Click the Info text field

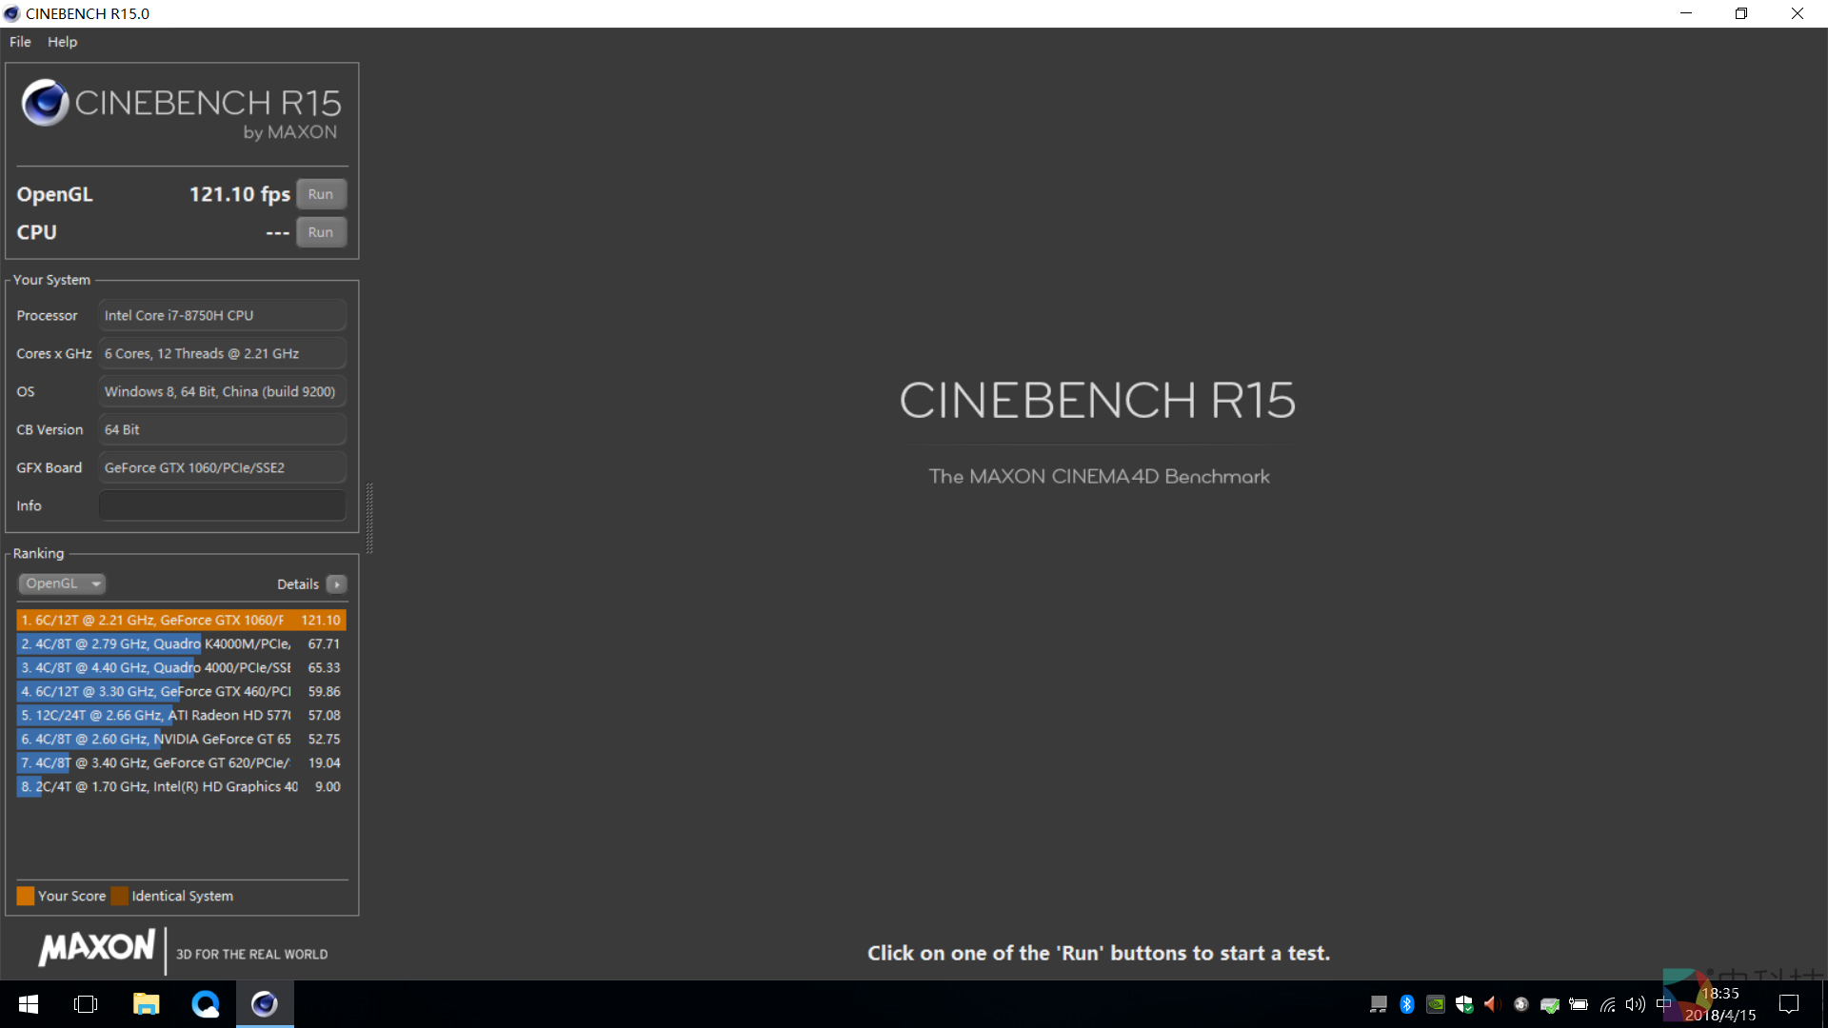click(222, 505)
